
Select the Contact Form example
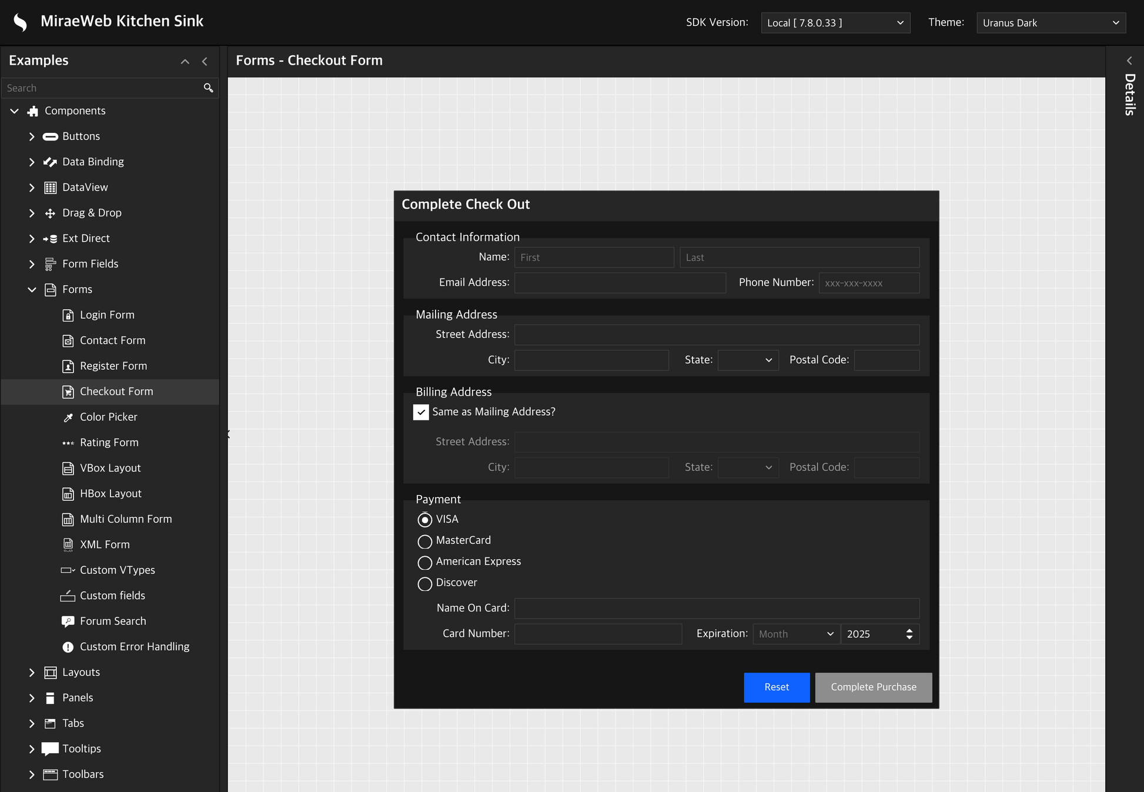click(x=112, y=340)
